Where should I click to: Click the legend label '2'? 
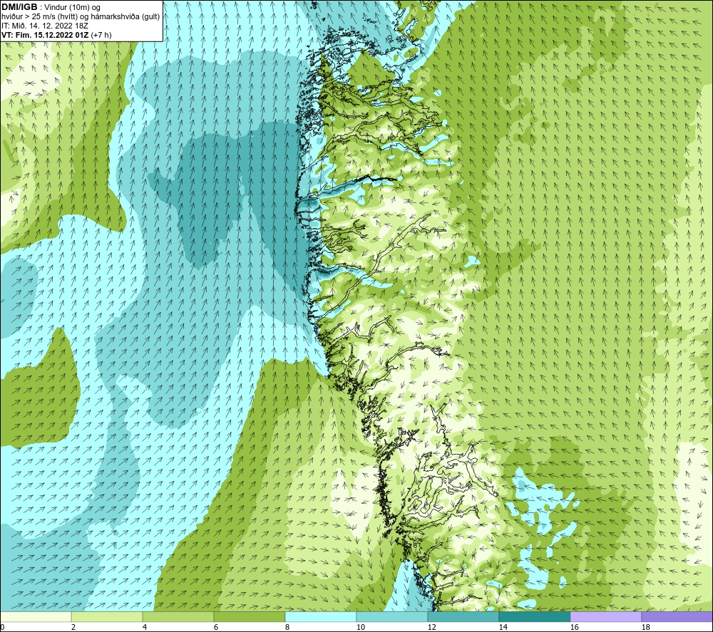point(73,628)
